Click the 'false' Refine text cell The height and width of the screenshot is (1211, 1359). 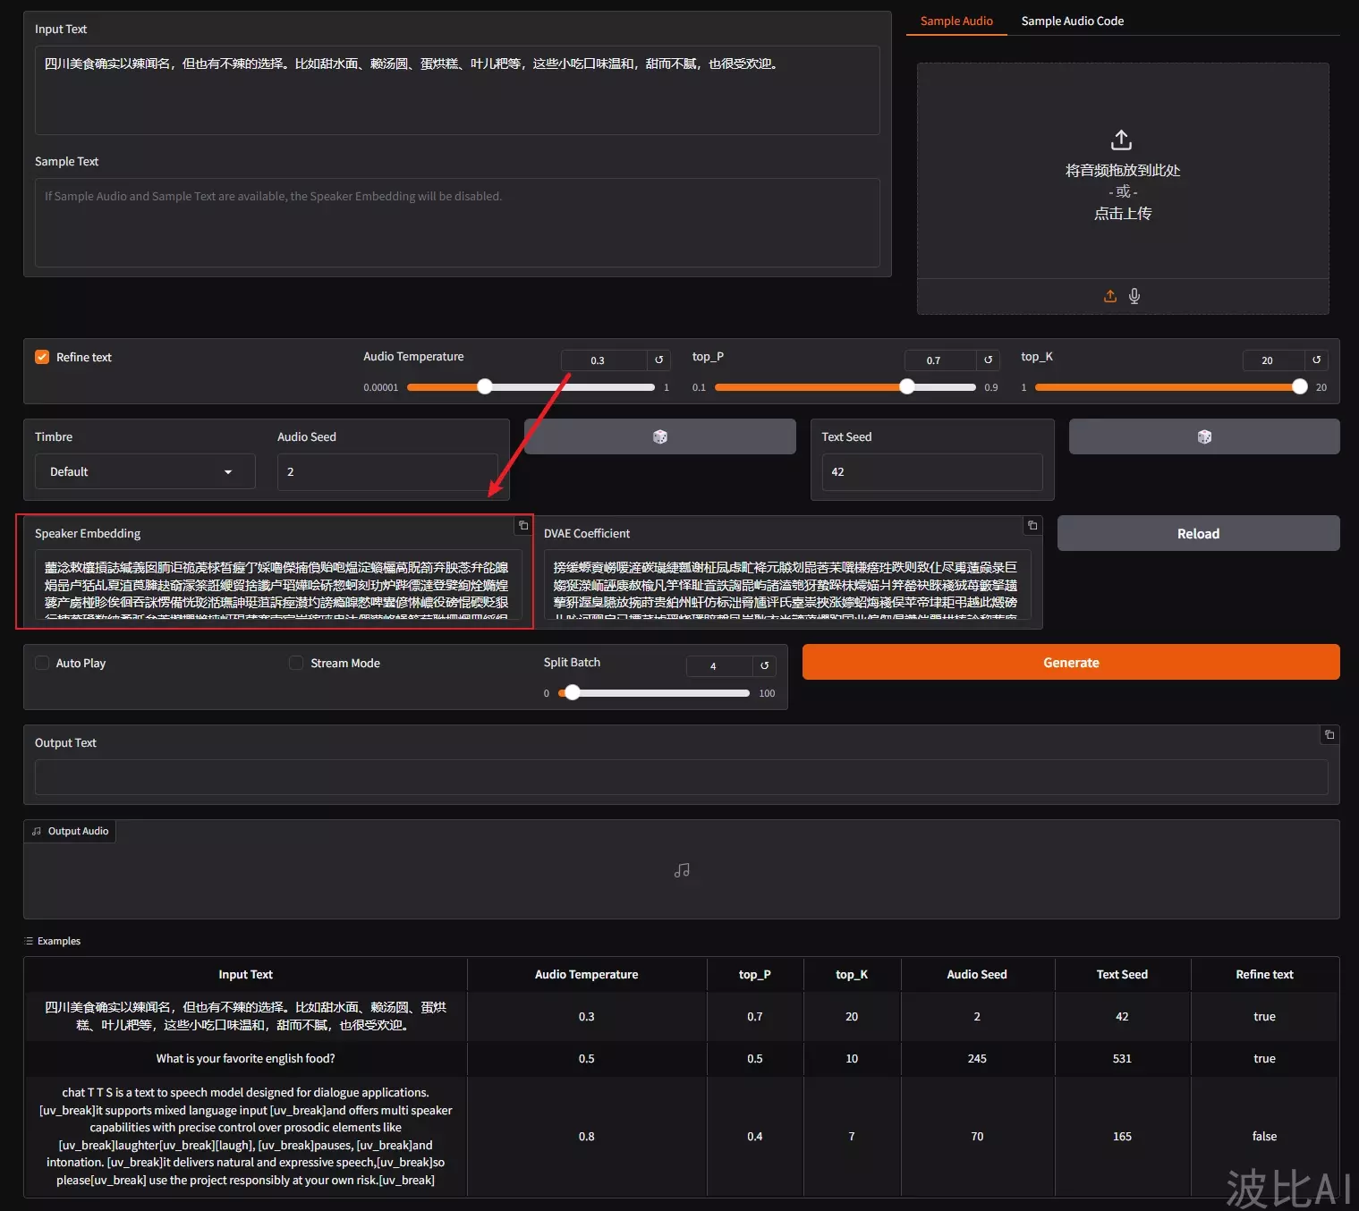point(1264,1136)
